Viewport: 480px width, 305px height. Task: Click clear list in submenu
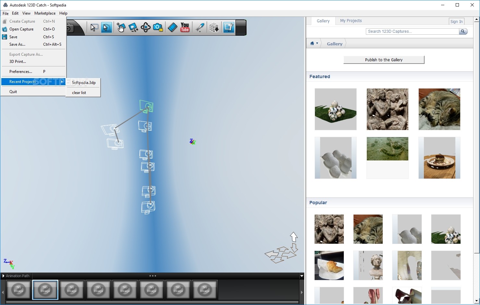tap(83, 93)
